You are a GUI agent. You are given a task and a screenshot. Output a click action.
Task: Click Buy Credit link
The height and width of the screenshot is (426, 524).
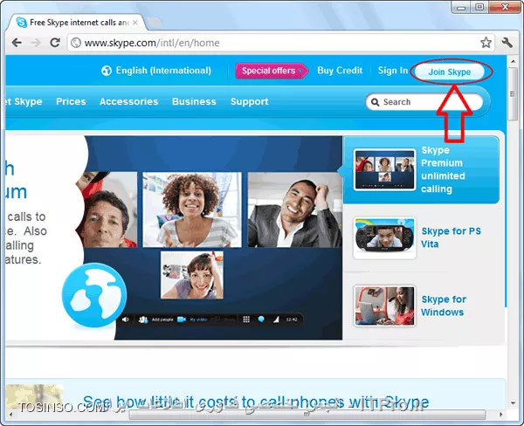coord(340,71)
